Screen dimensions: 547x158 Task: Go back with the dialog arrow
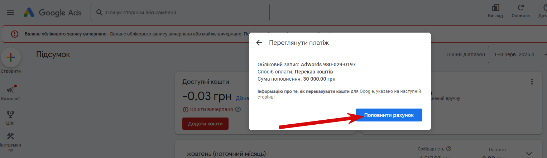coord(259,43)
